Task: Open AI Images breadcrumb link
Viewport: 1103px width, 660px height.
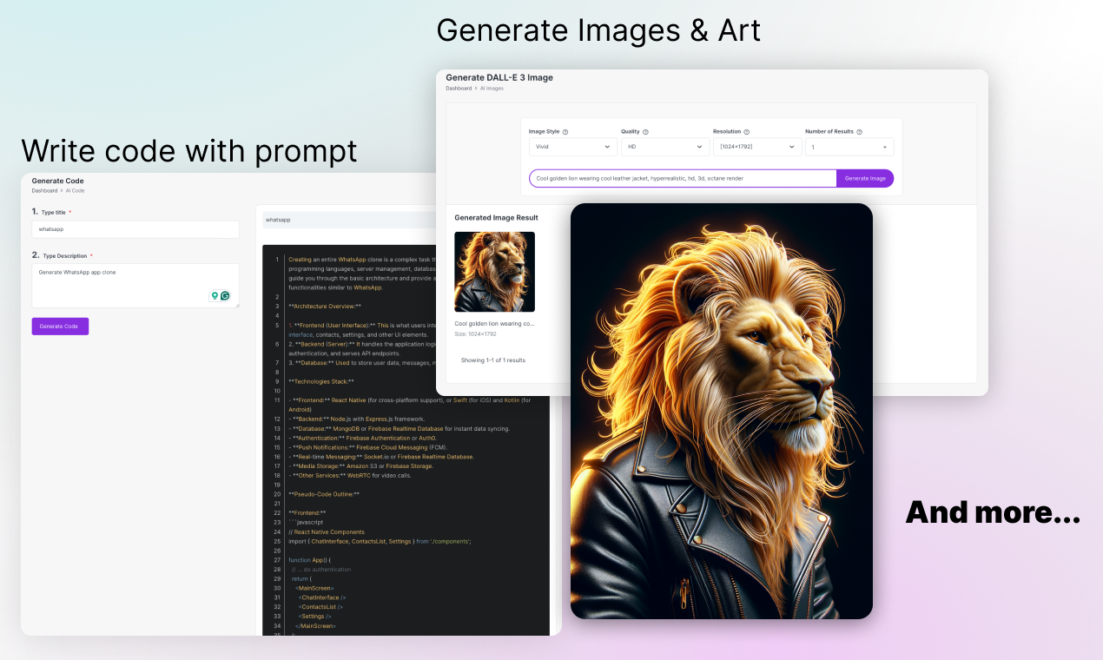Action: (x=492, y=88)
